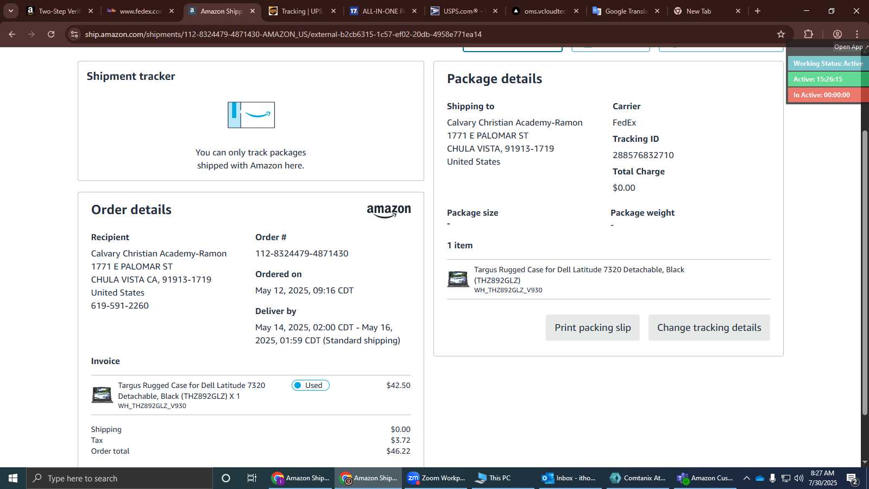Open Comtanix app from taskbar
The image size is (869, 489).
click(638, 478)
